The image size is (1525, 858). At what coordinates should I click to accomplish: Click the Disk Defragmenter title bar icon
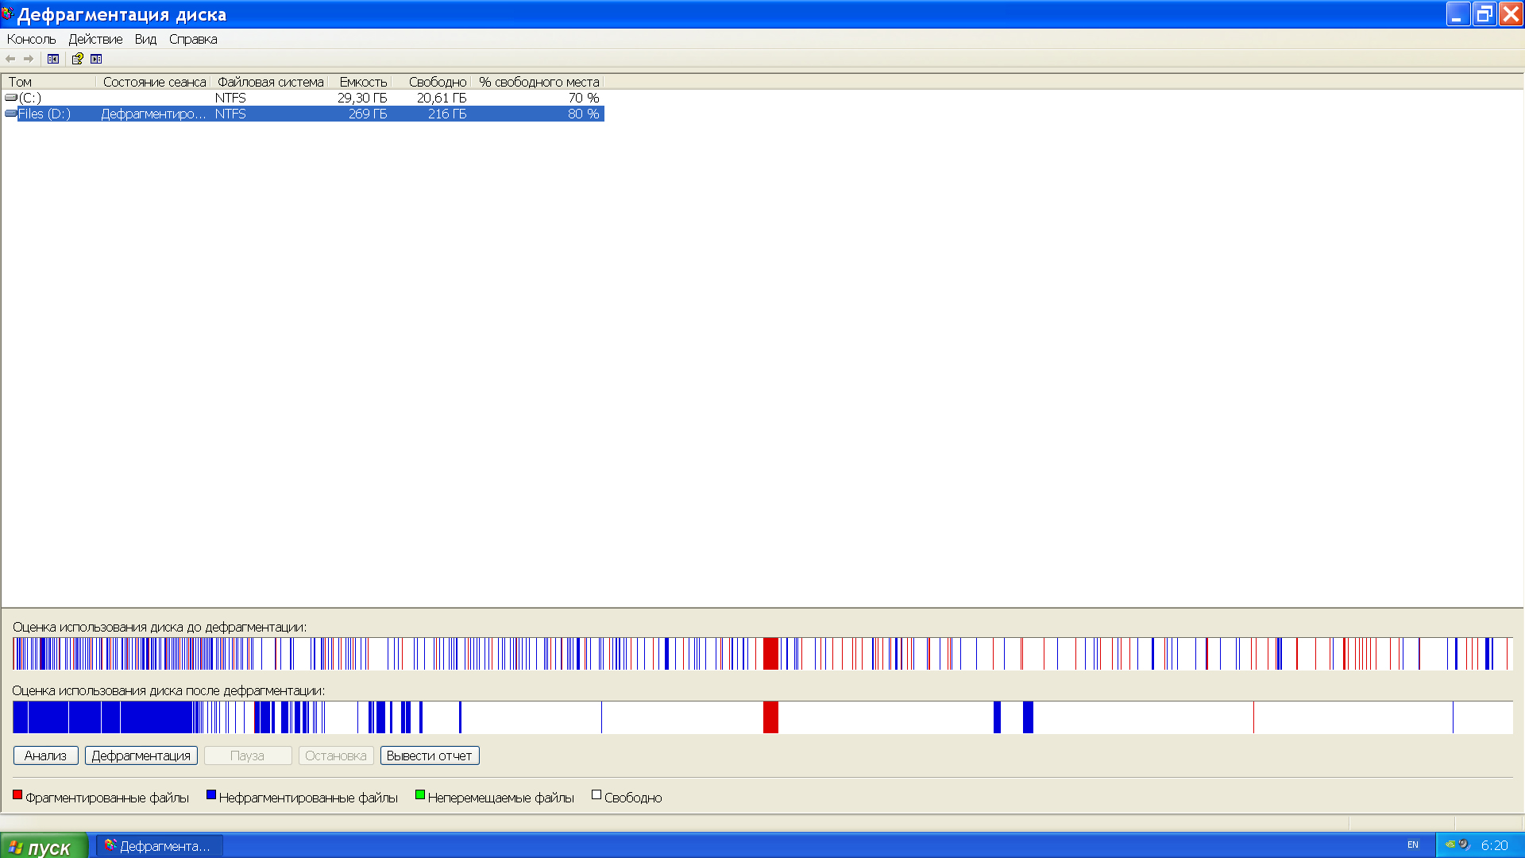point(7,14)
